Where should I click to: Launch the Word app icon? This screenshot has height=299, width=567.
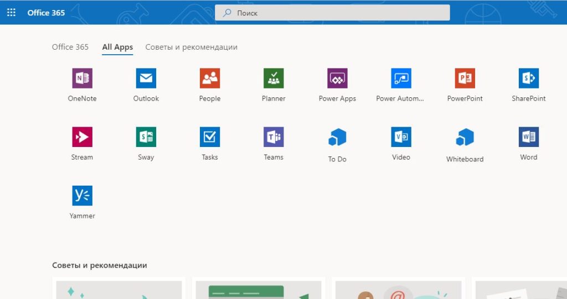[529, 137]
